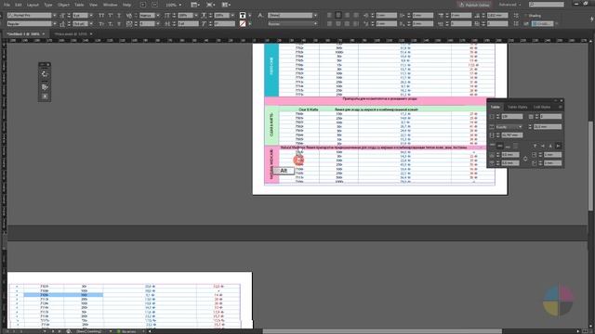Screen dimensions: 595x334
Task: Click the Align Left paragraph icon
Action: point(329,16)
